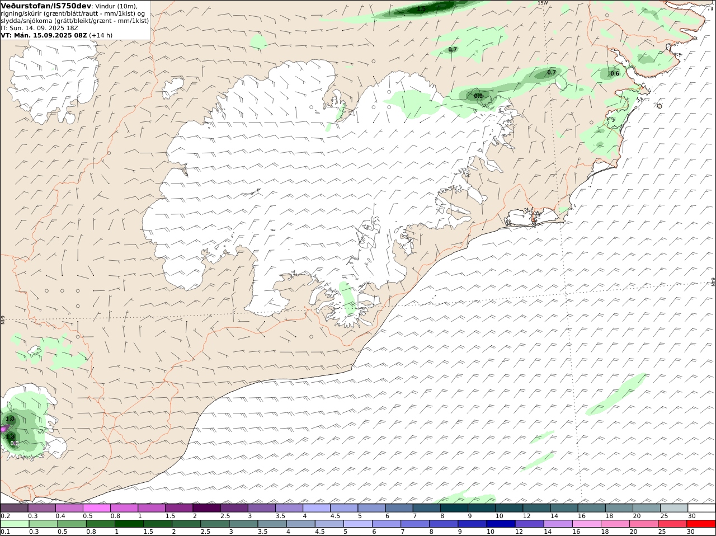
Task: Pick the medium green 0.5 mm rain swatch
Action: coord(72,524)
